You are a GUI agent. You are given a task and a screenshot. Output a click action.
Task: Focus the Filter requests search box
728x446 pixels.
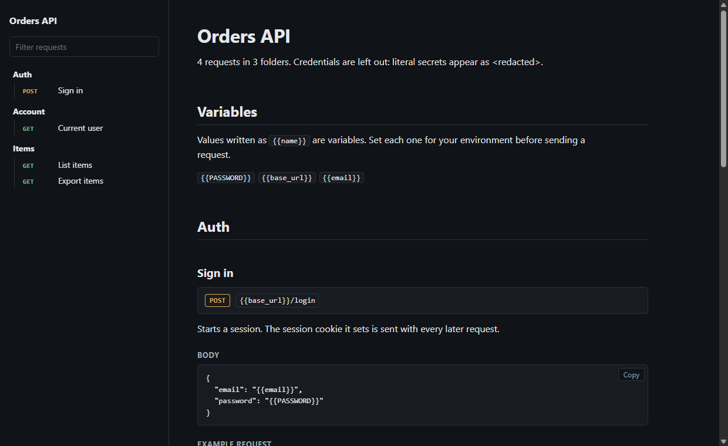coord(84,47)
